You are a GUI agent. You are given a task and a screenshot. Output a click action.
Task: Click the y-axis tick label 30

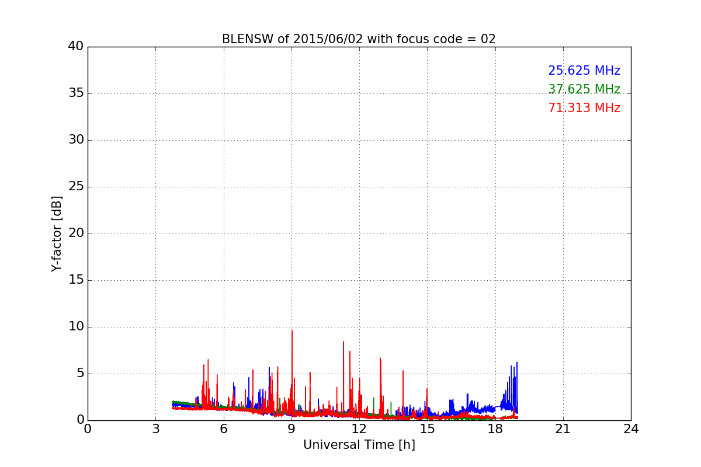[x=76, y=140]
